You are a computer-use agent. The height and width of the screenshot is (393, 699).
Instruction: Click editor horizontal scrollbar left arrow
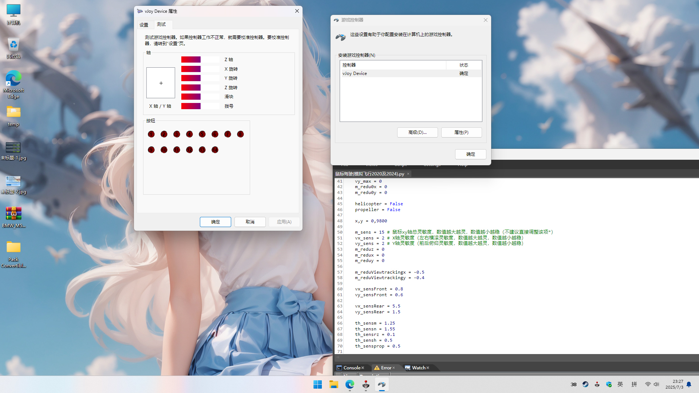(x=338, y=357)
